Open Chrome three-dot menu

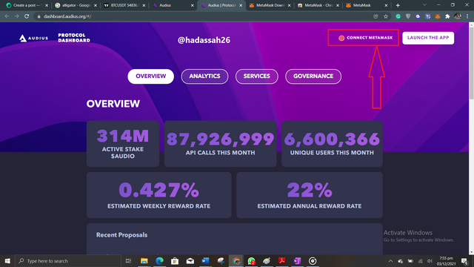coord(467,16)
